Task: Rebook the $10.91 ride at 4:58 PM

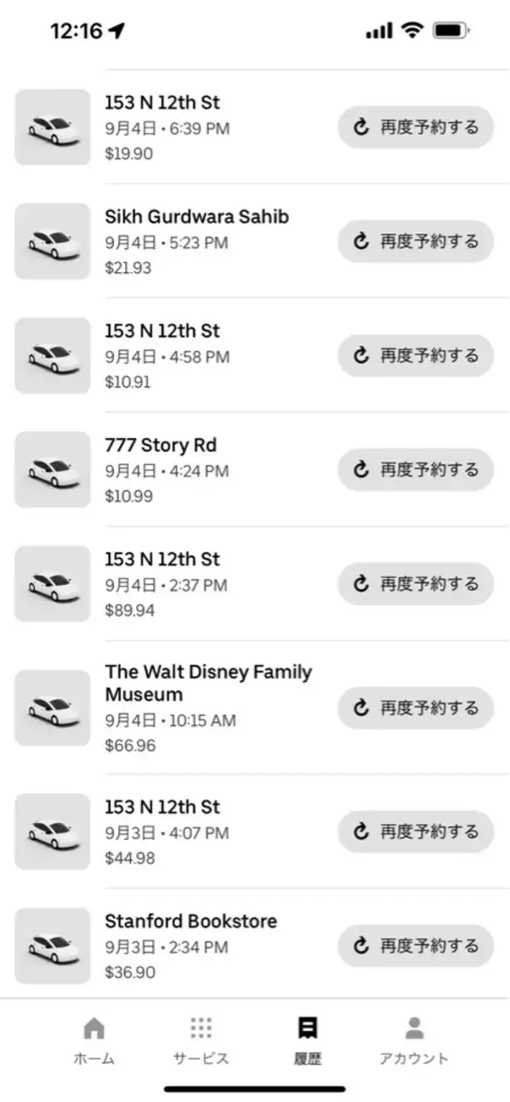Action: (416, 355)
